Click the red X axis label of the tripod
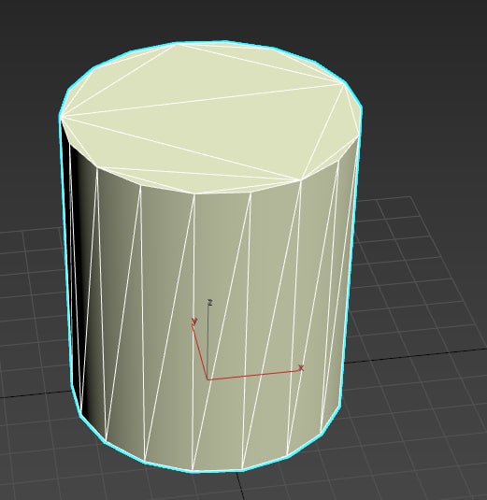487x500 pixels. [301, 368]
